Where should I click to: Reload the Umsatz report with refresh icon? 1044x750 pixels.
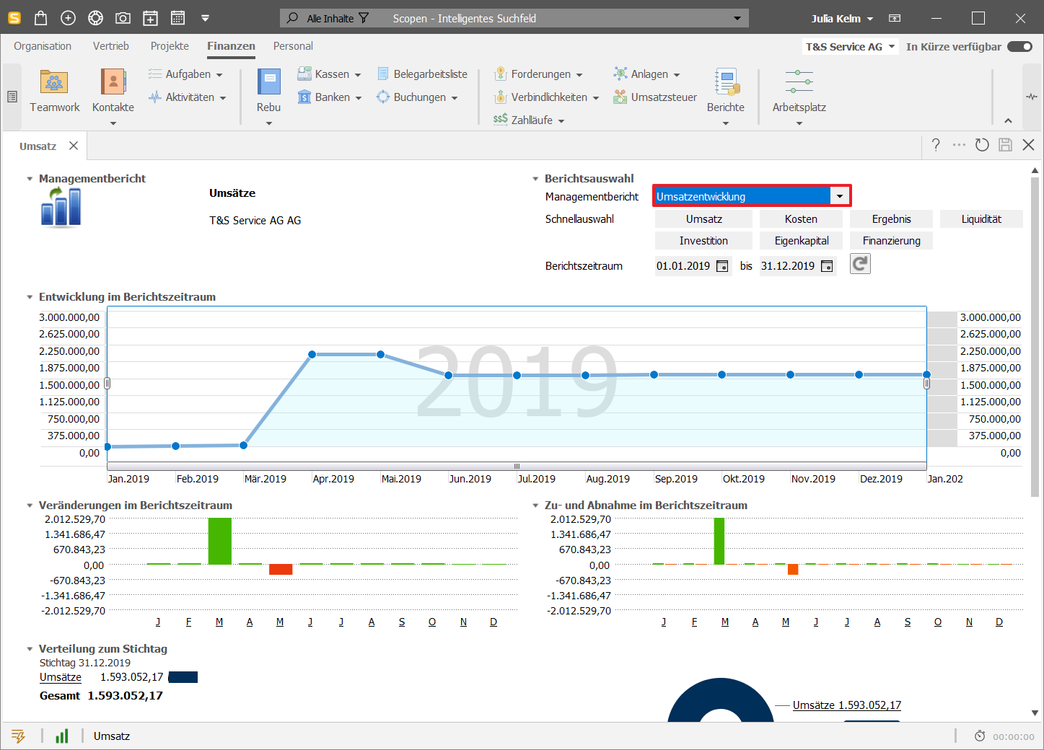pyautogui.click(x=982, y=145)
